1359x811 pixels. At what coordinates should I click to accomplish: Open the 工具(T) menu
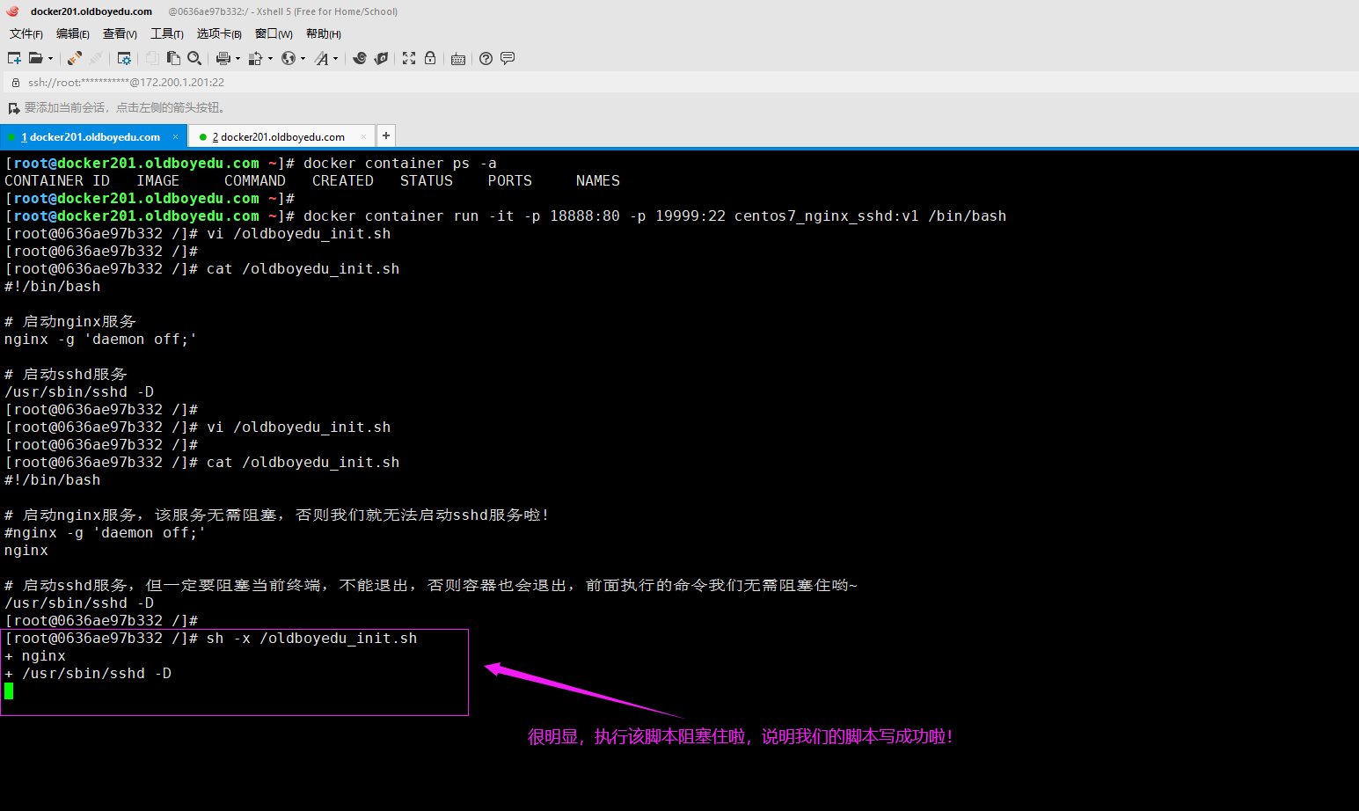click(x=166, y=33)
